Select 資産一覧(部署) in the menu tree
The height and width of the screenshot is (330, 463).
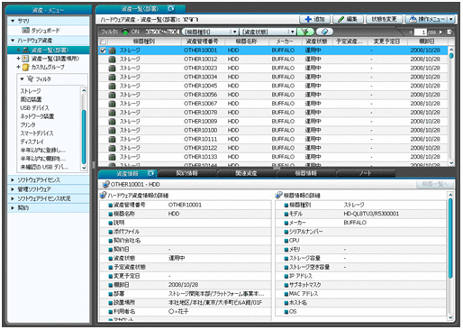click(50, 50)
